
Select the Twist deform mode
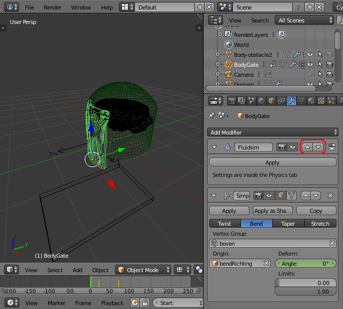(x=225, y=224)
